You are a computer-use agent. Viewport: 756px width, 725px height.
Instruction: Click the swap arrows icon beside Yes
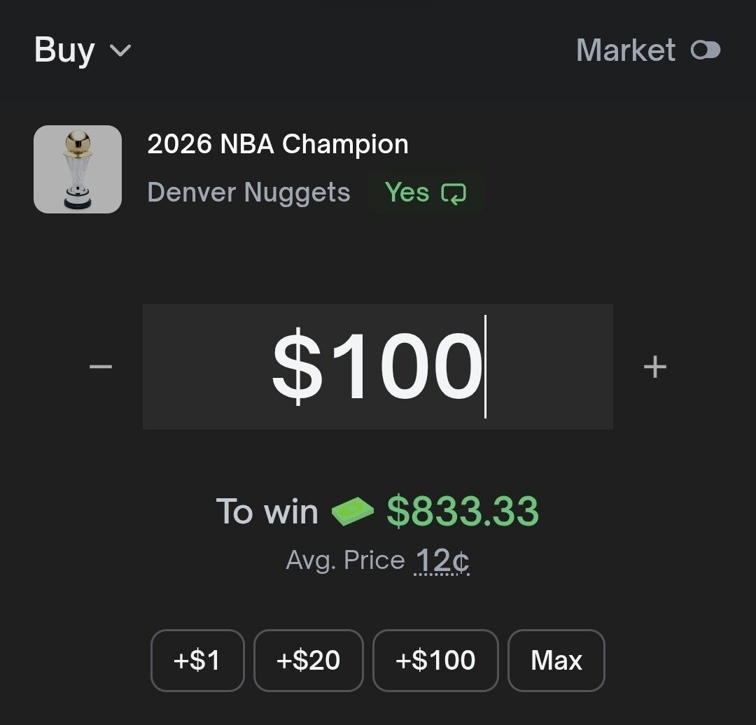click(x=454, y=193)
